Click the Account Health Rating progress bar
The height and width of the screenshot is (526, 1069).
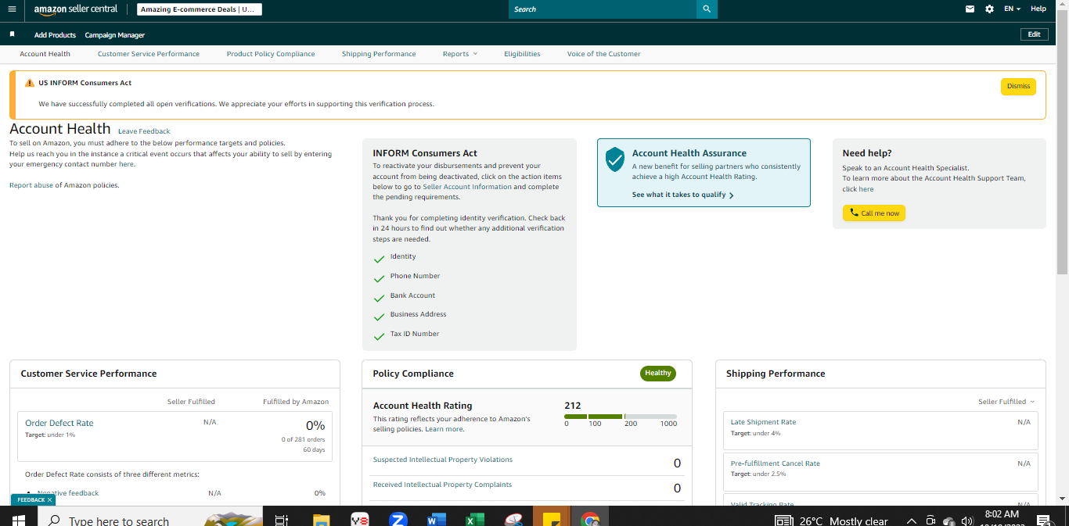(621, 417)
